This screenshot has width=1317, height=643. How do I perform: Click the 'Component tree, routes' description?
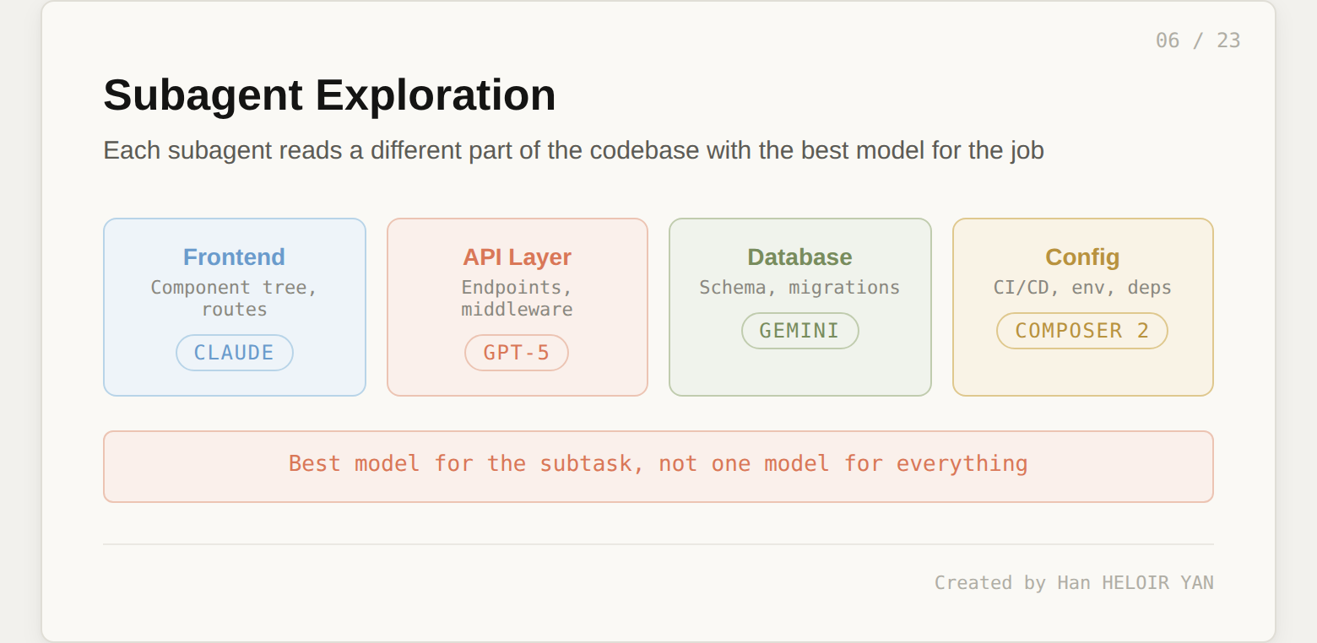click(234, 298)
